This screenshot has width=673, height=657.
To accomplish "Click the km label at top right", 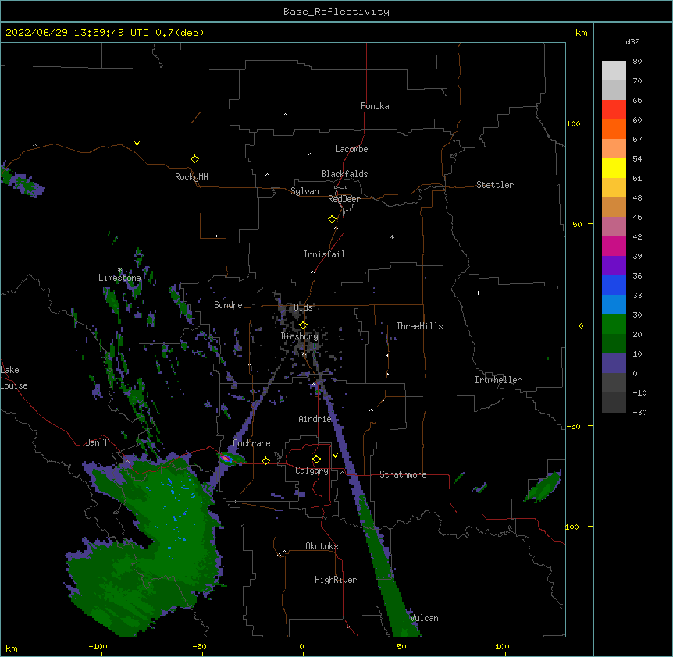I will tap(581, 33).
